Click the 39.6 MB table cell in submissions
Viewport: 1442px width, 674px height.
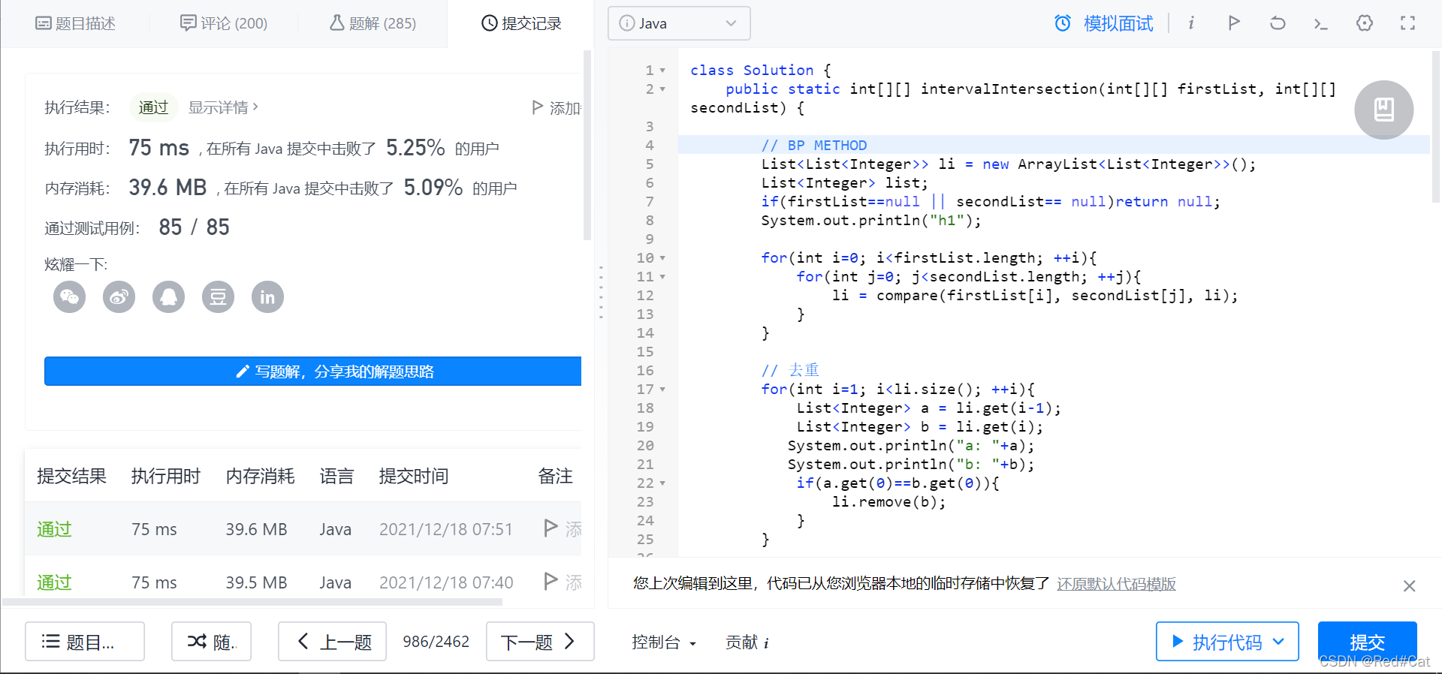pyautogui.click(x=256, y=529)
